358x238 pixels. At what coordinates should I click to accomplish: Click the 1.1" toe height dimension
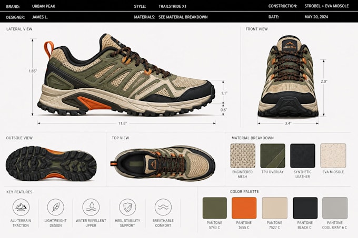[224, 93]
